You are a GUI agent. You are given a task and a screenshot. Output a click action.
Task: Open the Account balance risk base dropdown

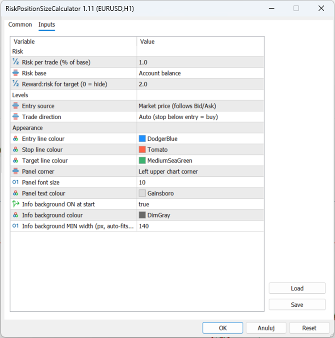coord(200,73)
